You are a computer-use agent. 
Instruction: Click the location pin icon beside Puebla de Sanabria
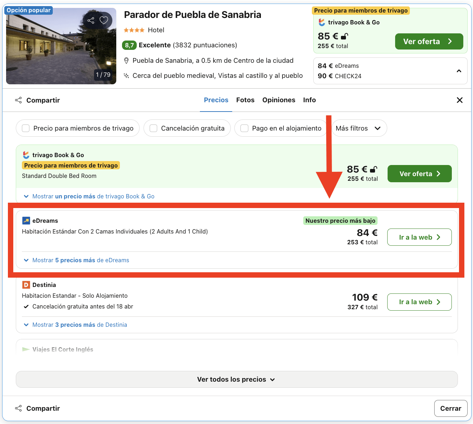click(126, 61)
